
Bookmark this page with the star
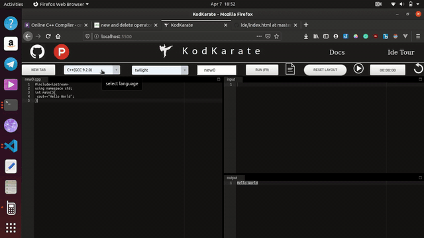(276, 36)
